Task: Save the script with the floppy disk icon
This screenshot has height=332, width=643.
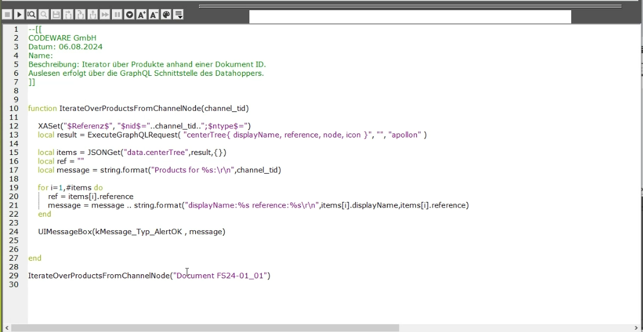Action: point(56,15)
